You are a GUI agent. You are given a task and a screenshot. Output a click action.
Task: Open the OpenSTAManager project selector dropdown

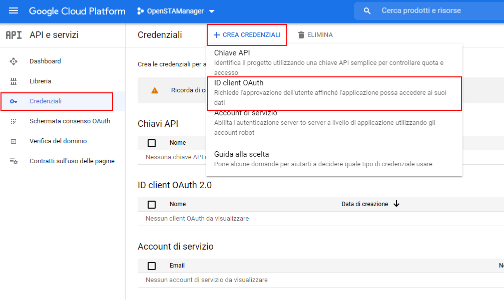click(x=176, y=11)
